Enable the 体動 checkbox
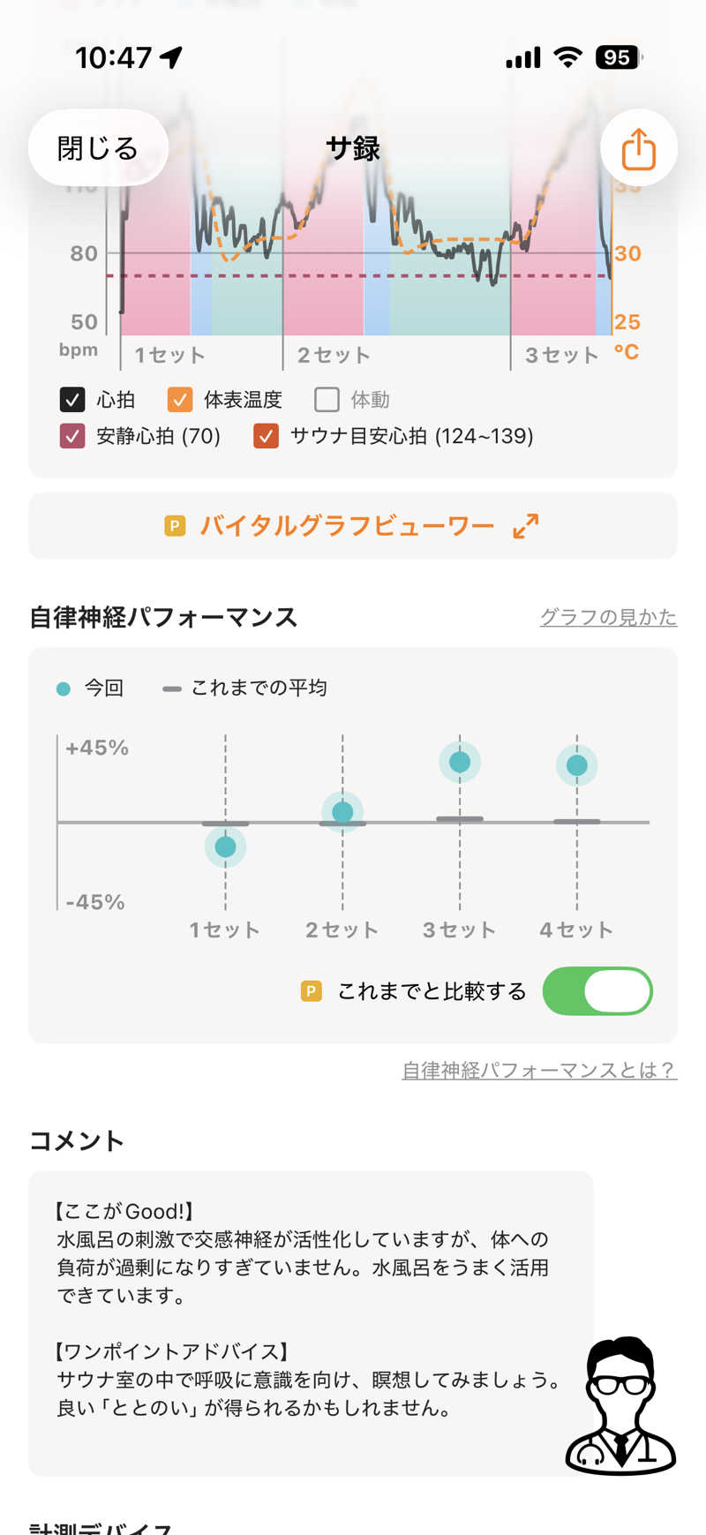The height and width of the screenshot is (1535, 706). tap(327, 400)
